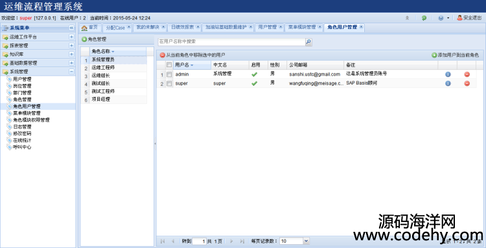Collapse the 系统管理 menu section
The width and height of the screenshot is (486, 248).
pos(71,71)
